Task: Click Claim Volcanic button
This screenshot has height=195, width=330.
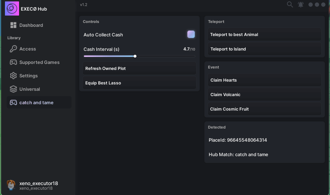Action: pyautogui.click(x=264, y=94)
